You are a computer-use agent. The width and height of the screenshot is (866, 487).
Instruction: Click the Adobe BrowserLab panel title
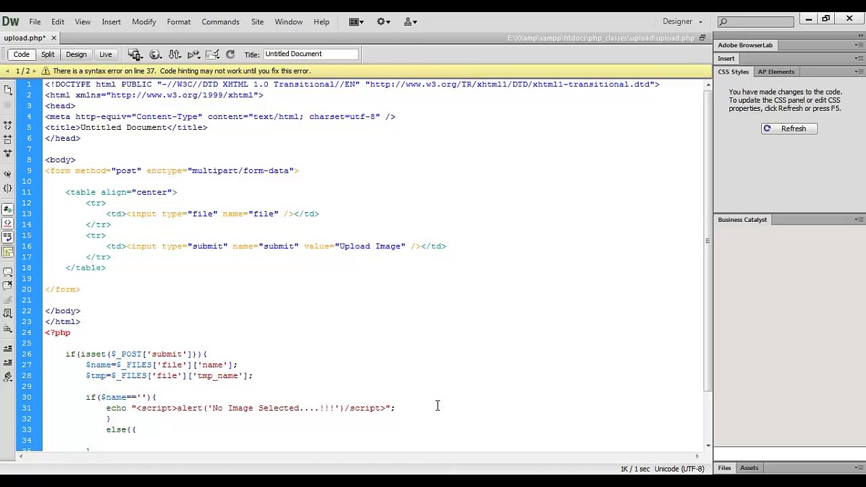(745, 45)
